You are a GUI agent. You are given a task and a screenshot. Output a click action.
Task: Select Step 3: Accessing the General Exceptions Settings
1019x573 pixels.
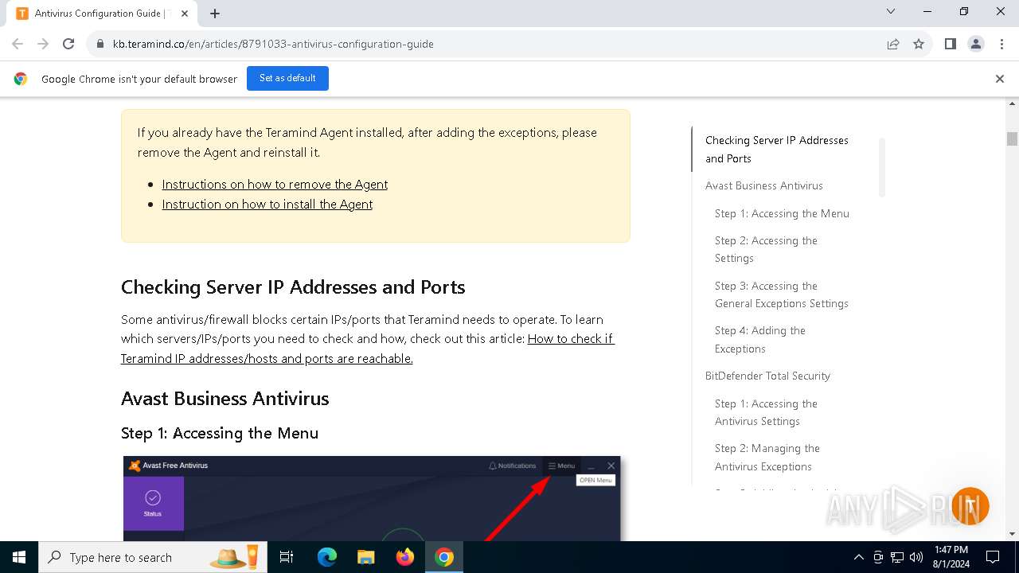coord(782,294)
